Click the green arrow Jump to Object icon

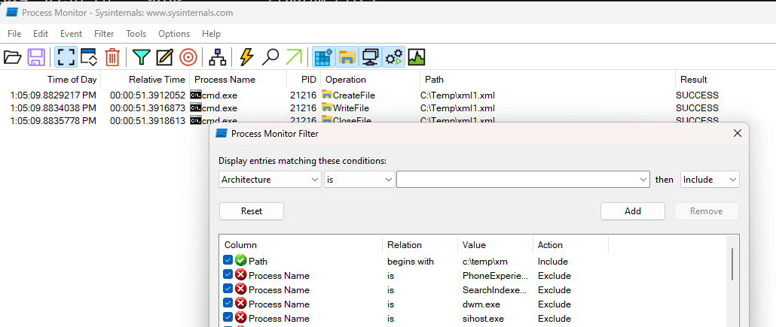294,57
